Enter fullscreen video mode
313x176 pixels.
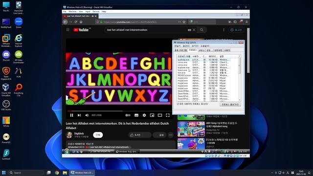tap(168, 115)
